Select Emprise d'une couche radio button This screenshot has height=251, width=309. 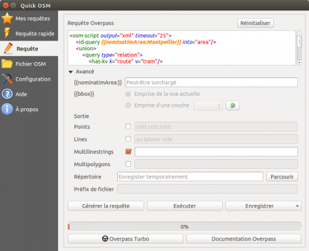(128, 106)
